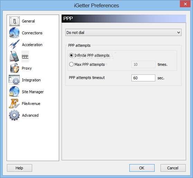Click the Max PPP attempts count field
Viewport: 193px width, 178px height.
pyautogui.click(x=143, y=64)
